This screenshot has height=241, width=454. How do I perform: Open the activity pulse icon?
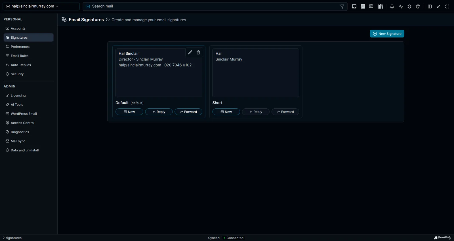(x=401, y=7)
